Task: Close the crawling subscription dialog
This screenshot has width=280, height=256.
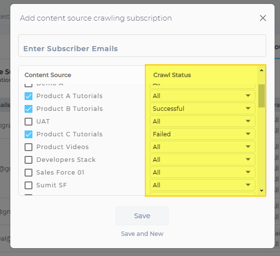Action: (x=263, y=18)
